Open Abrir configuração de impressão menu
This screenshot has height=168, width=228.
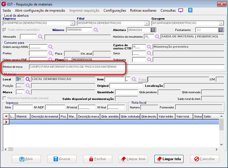click(40, 11)
